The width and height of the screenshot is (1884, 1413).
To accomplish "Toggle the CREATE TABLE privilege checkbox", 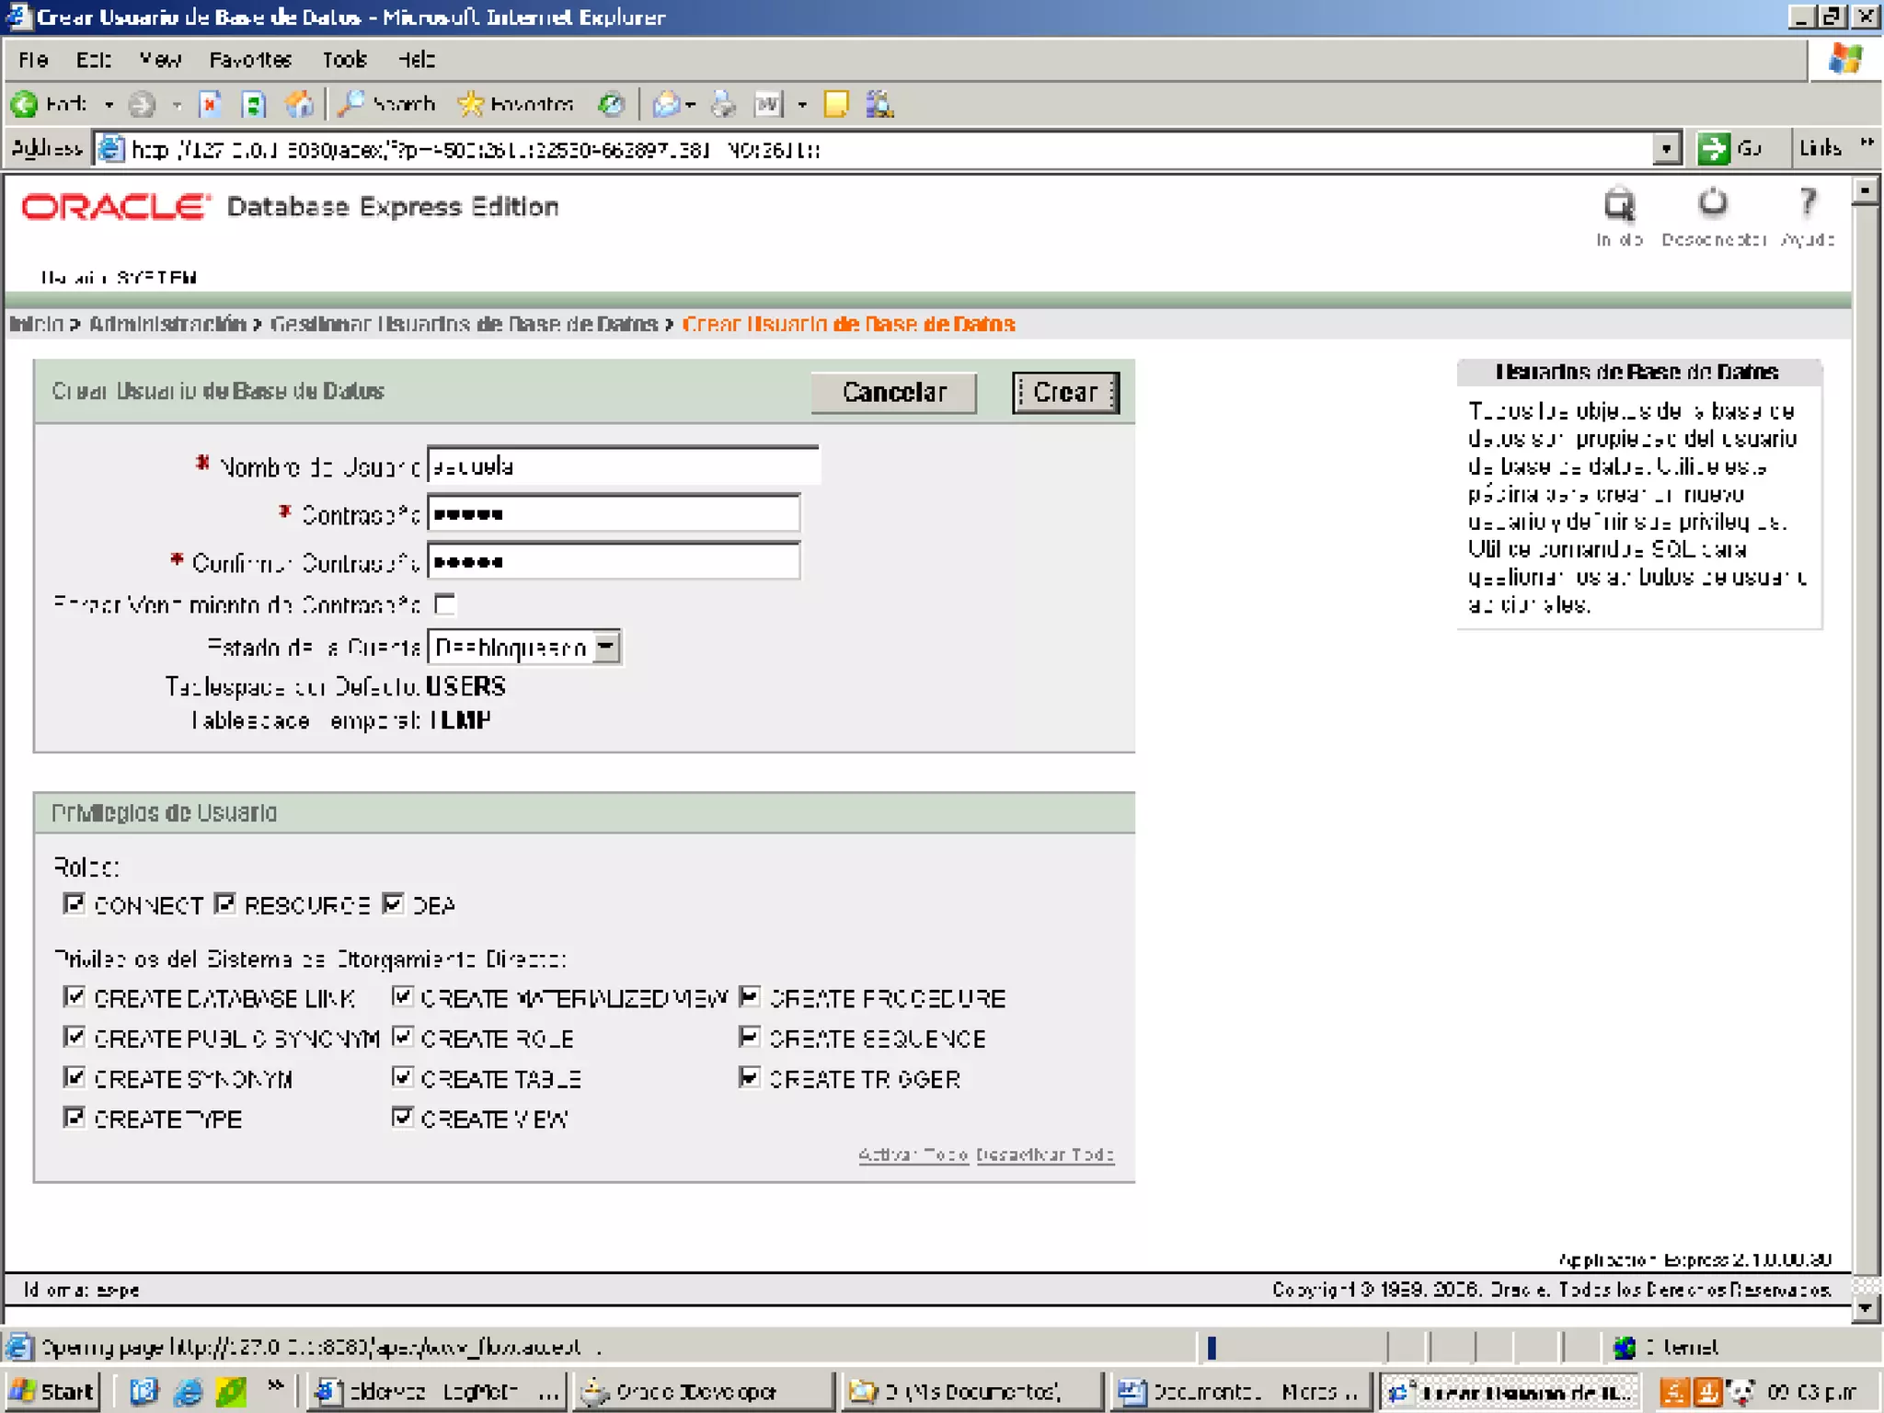I will (402, 1077).
